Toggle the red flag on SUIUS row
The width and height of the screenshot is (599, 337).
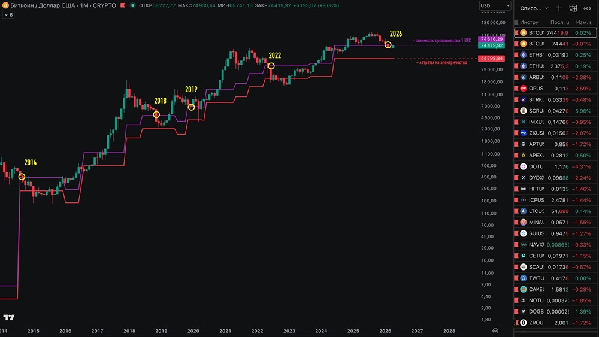516,233
